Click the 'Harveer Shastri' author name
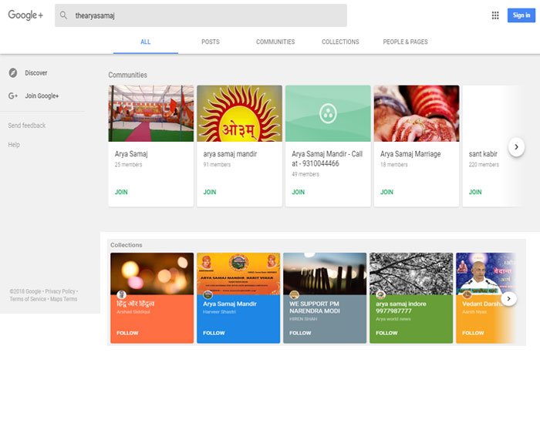This screenshot has width=540, height=423. pos(219,312)
